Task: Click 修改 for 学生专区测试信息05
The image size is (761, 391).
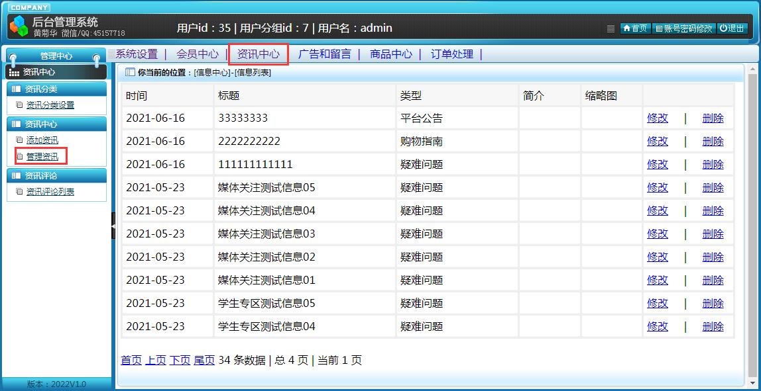Action: pyautogui.click(x=658, y=303)
